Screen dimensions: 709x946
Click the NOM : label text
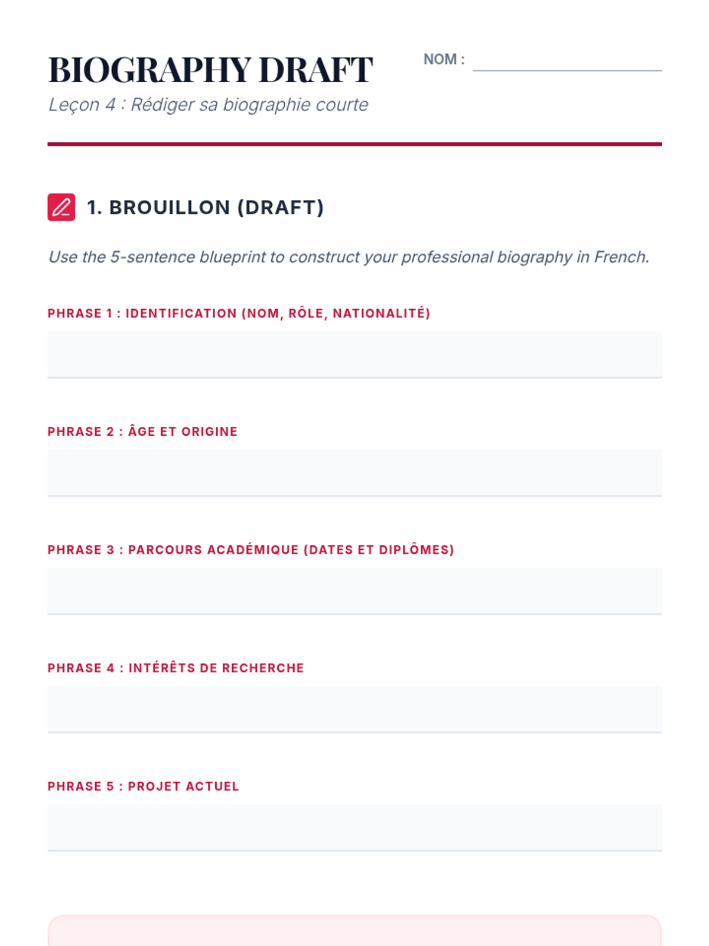click(444, 60)
